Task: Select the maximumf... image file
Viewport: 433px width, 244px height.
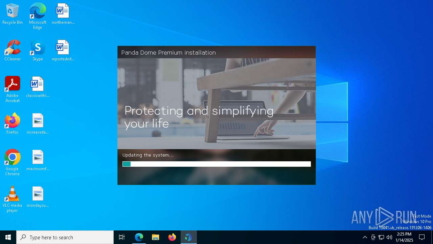Action: (x=38, y=160)
